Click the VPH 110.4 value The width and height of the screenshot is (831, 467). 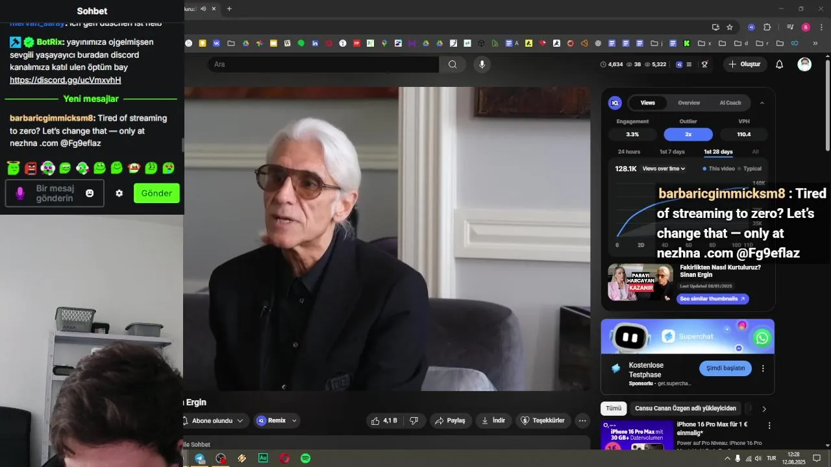tap(744, 134)
